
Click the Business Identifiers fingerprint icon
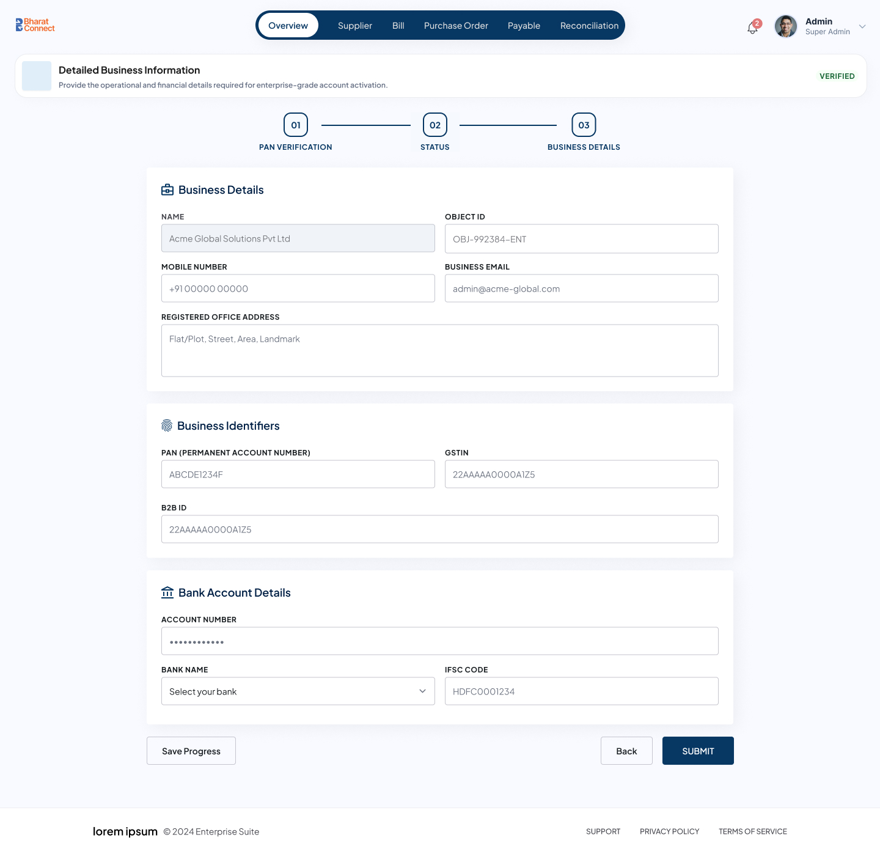tap(167, 425)
